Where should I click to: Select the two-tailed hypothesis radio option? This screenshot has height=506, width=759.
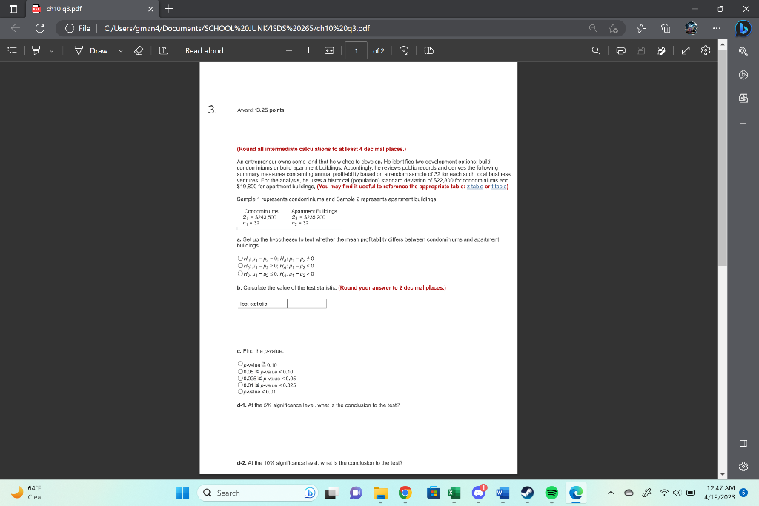tap(240, 258)
